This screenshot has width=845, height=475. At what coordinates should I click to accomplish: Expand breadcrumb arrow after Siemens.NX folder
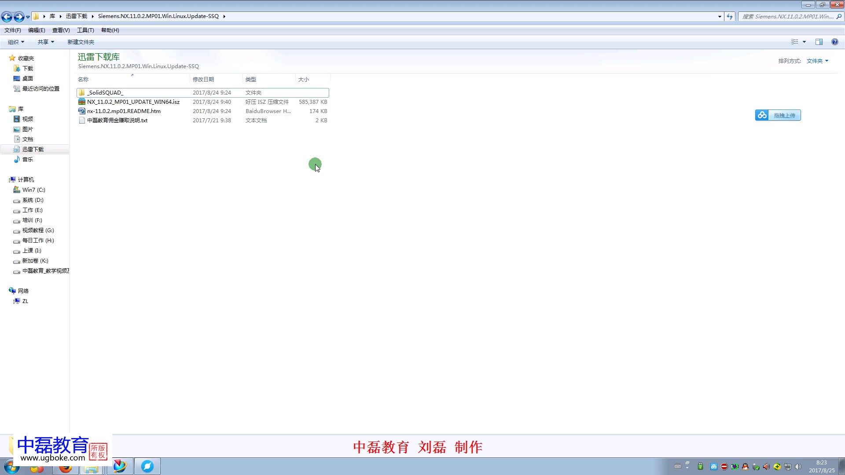coord(224,16)
